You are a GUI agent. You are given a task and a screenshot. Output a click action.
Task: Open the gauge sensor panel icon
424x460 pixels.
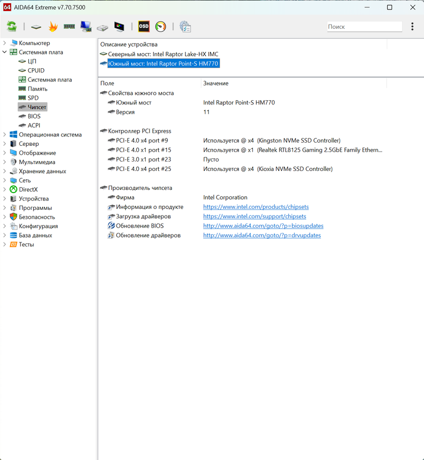pyautogui.click(x=160, y=26)
